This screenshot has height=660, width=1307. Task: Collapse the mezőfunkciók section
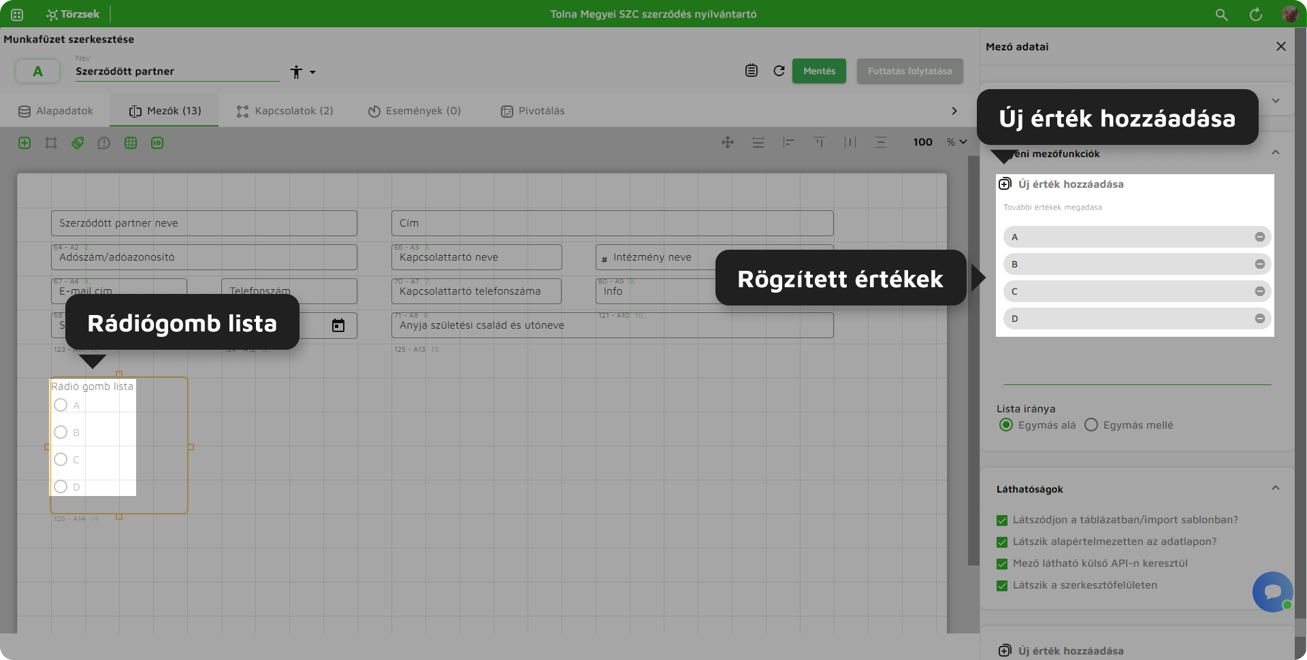pyautogui.click(x=1276, y=152)
